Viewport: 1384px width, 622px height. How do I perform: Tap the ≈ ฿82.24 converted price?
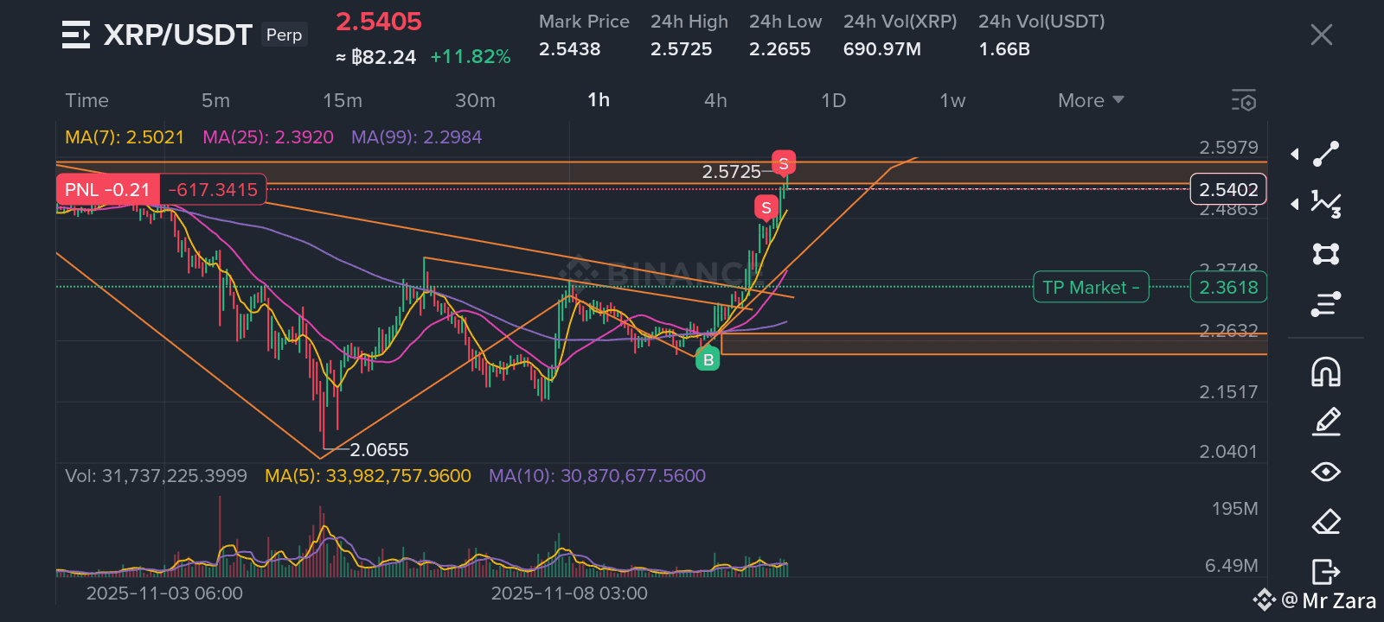click(375, 57)
